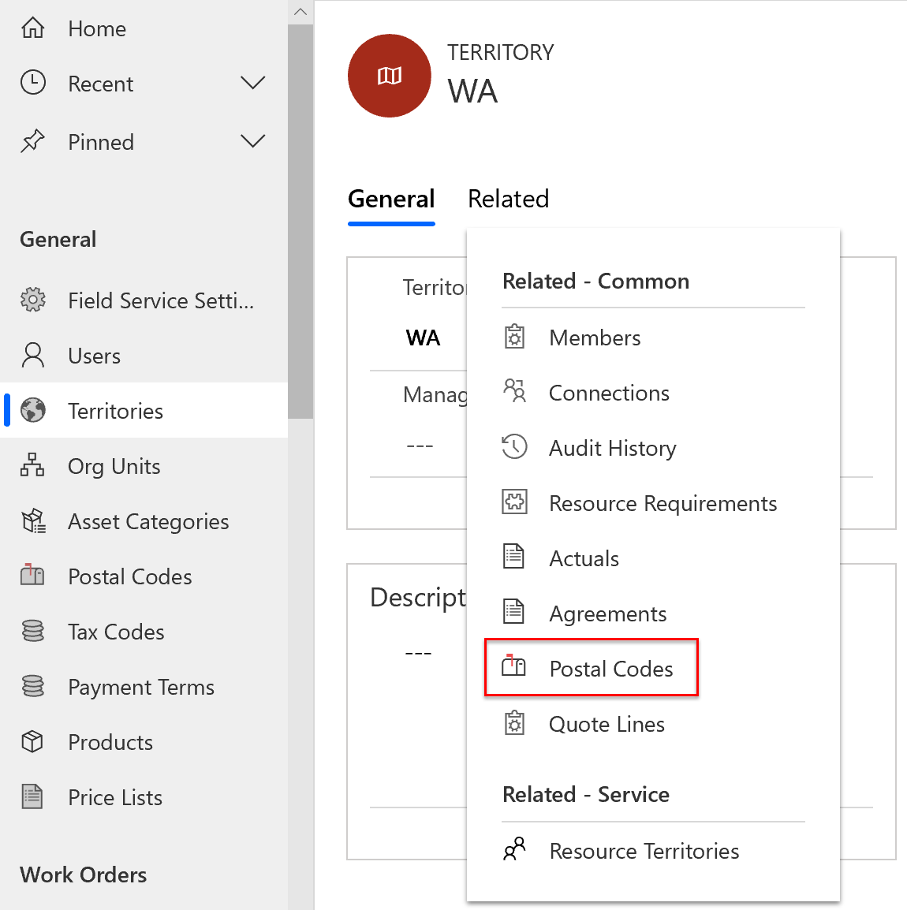Expand the Pinned chevron
The height and width of the screenshot is (910, 907).
click(x=252, y=141)
